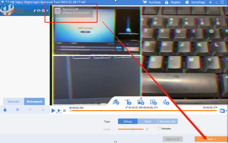Image resolution: width=228 pixels, height=143 pixels.
Task: Click the add image watermark icon
Action: (141, 102)
